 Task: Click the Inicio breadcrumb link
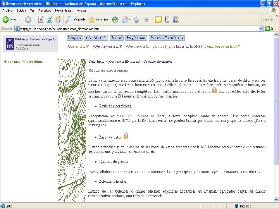100,61
